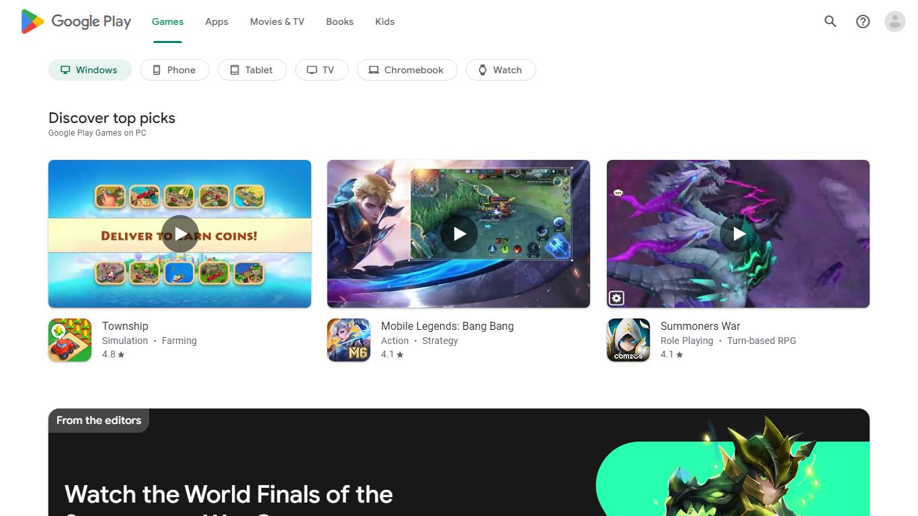The height and width of the screenshot is (516, 918).
Task: Switch to the Games tab
Action: coord(167,21)
